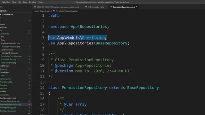
Task: Open the Terminal menu
Action: click(x=33, y=2)
